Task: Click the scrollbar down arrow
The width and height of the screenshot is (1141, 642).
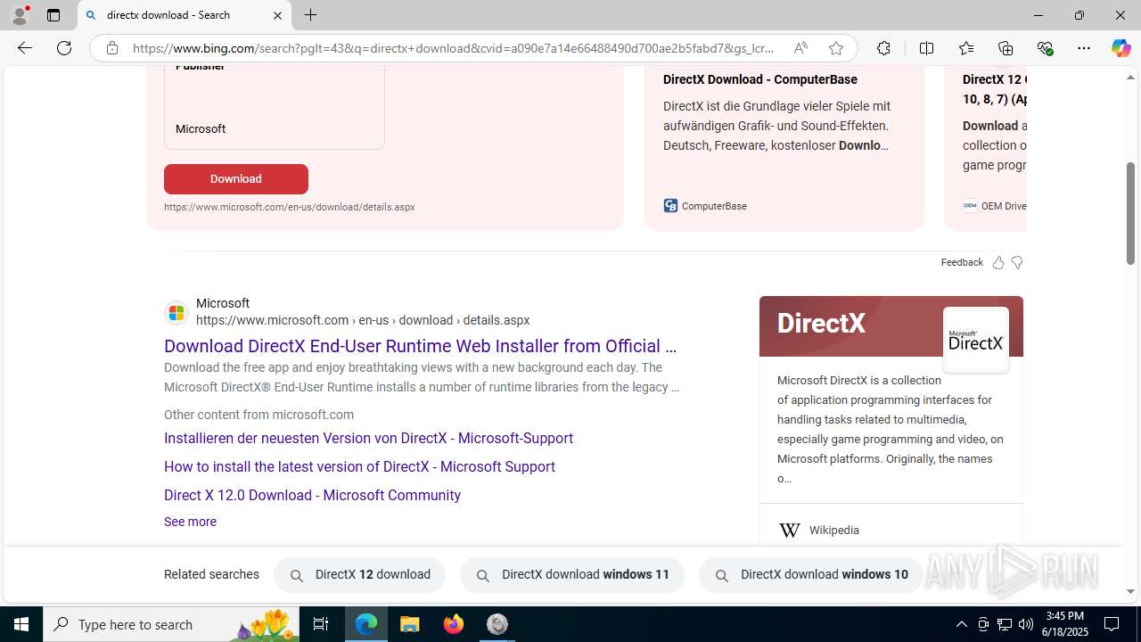Action: 1131,591
